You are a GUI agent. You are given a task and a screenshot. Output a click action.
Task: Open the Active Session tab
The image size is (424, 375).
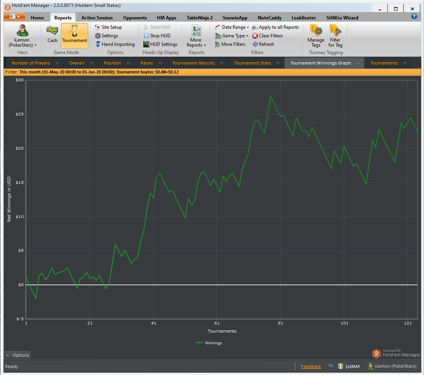(x=97, y=18)
